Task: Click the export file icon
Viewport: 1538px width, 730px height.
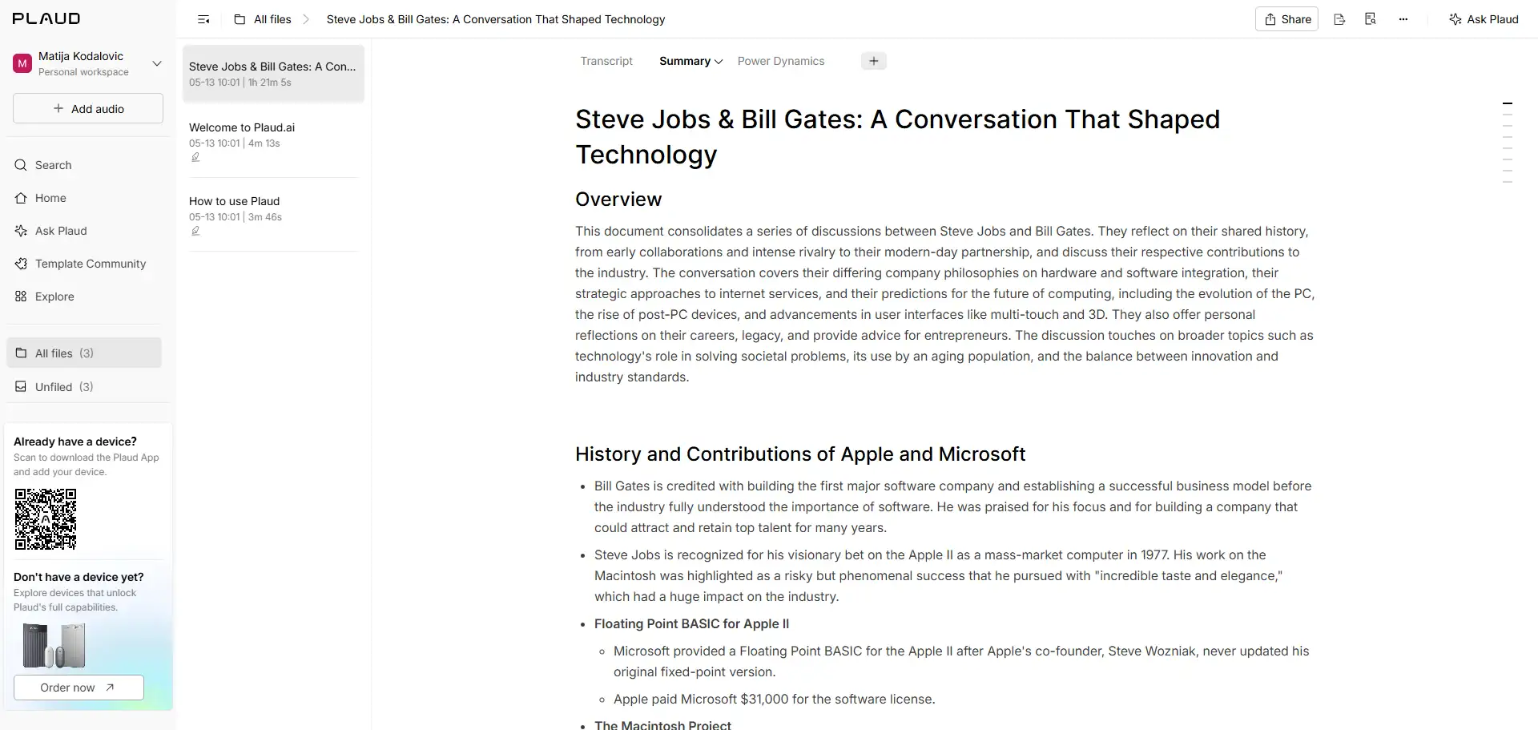Action: click(1339, 19)
